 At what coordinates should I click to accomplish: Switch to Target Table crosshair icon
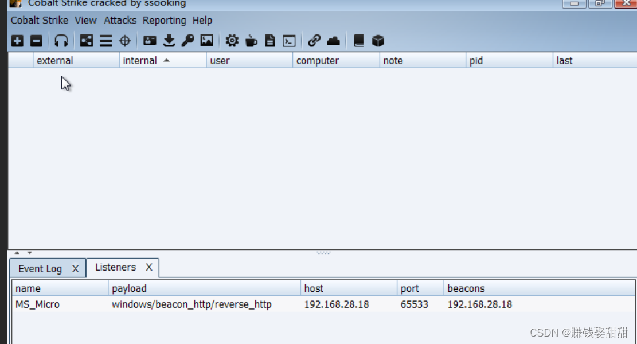(125, 41)
